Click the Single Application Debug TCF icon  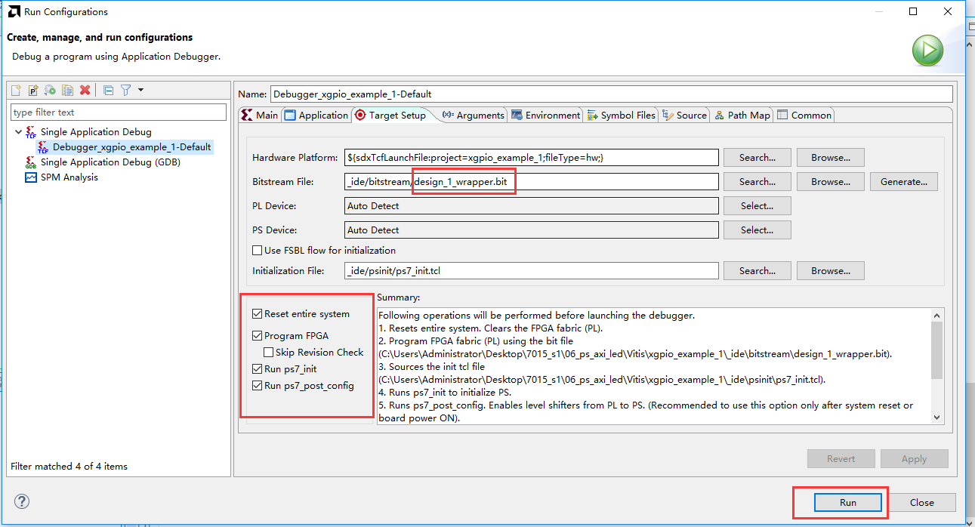click(x=31, y=132)
